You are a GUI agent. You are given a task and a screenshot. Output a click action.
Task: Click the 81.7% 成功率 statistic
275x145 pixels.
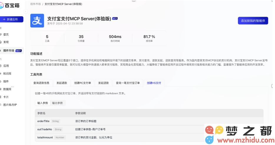(149, 38)
